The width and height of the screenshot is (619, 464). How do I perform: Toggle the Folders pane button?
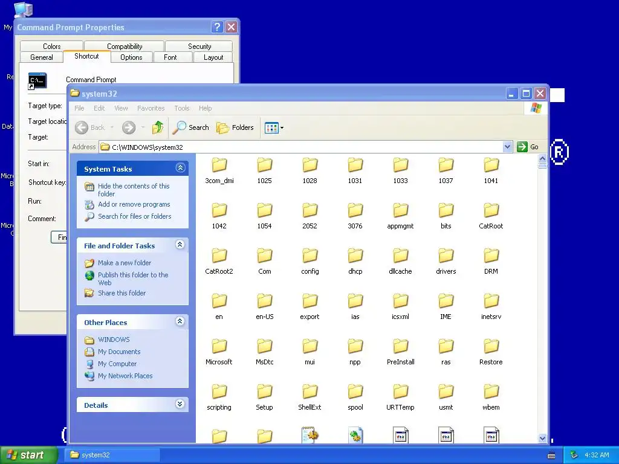point(235,127)
